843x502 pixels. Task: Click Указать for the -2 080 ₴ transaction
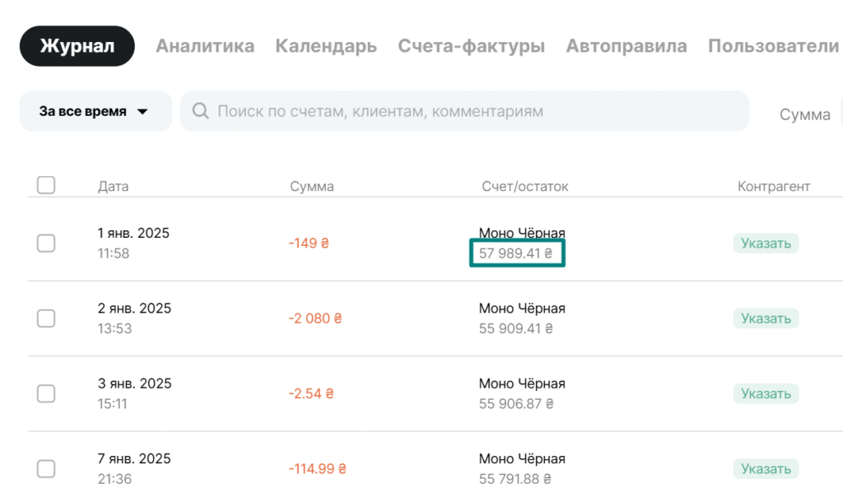pos(766,318)
